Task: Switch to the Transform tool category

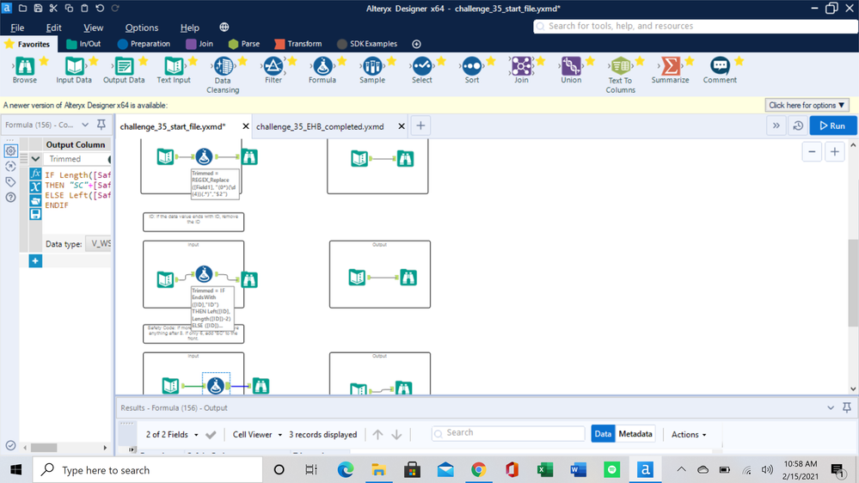Action: tap(298, 44)
